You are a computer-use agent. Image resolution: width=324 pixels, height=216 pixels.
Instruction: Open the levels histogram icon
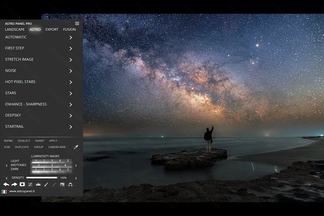(38, 184)
